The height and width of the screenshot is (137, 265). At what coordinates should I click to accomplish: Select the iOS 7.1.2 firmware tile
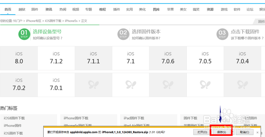click(56, 58)
